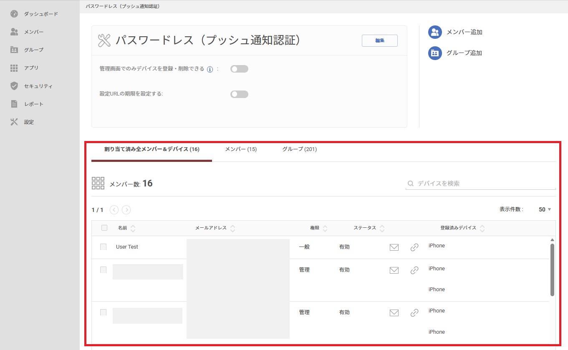Go to next page arrow
Image resolution: width=568 pixels, height=350 pixels.
[x=126, y=210]
